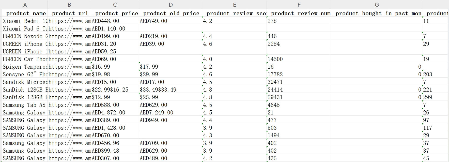The height and width of the screenshot is (162, 449).
Task: Select the Sensyne 62" product name cell
Action: pos(25,74)
